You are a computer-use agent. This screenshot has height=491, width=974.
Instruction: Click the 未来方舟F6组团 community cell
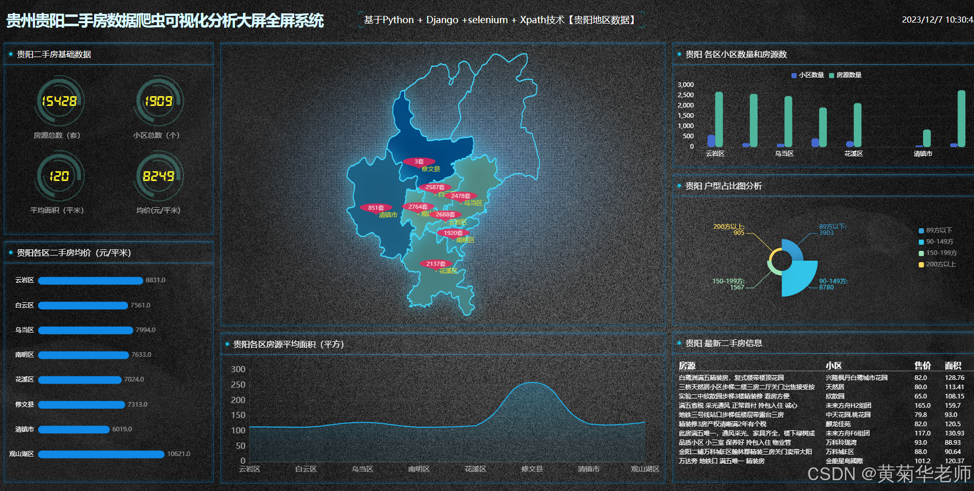[x=847, y=433]
